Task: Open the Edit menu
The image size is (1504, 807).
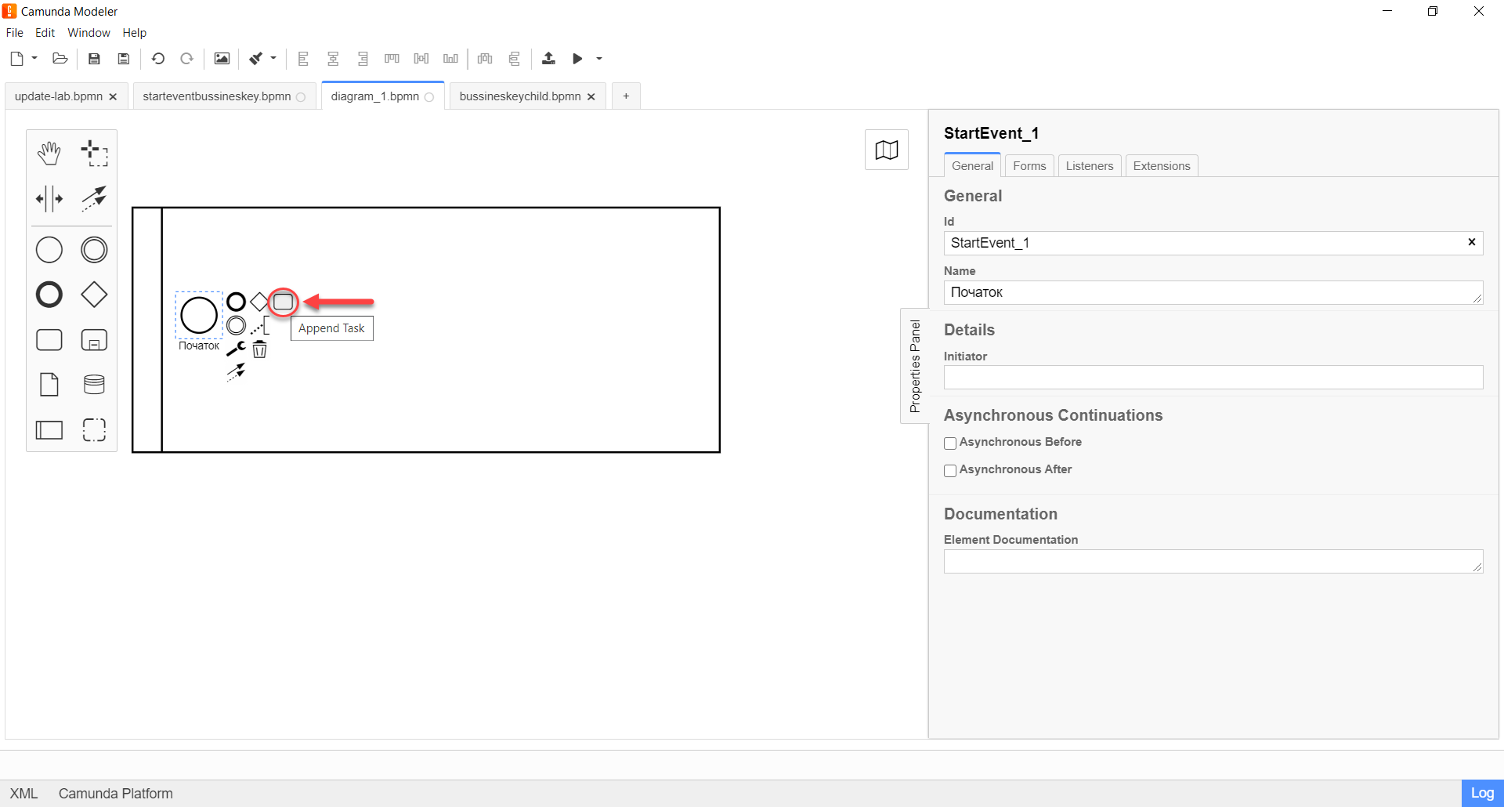Action: tap(45, 33)
